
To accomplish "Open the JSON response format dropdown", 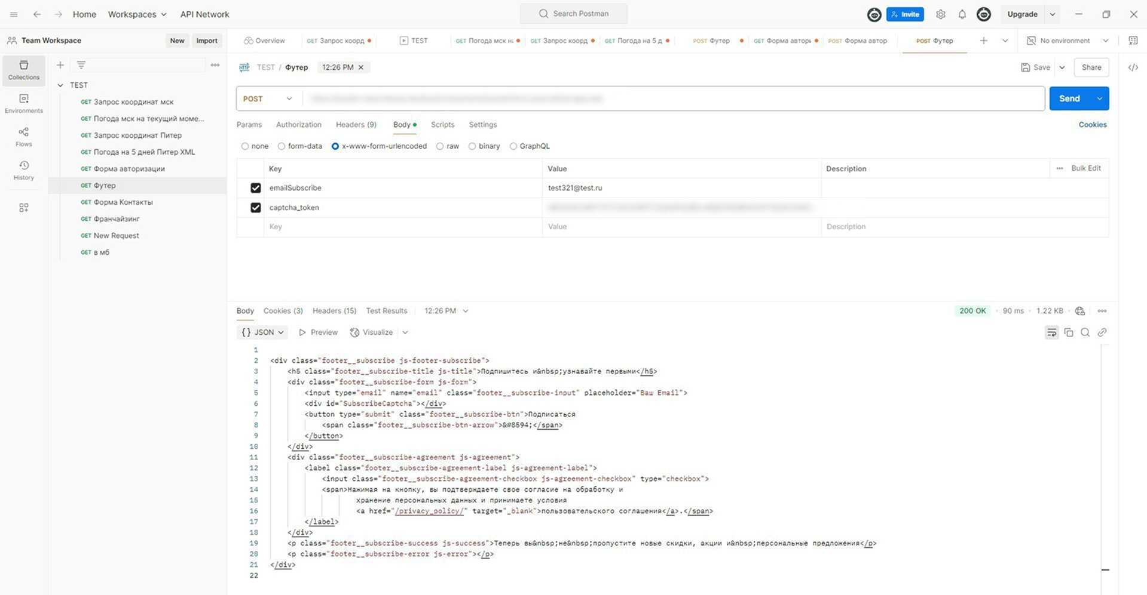I will point(262,332).
